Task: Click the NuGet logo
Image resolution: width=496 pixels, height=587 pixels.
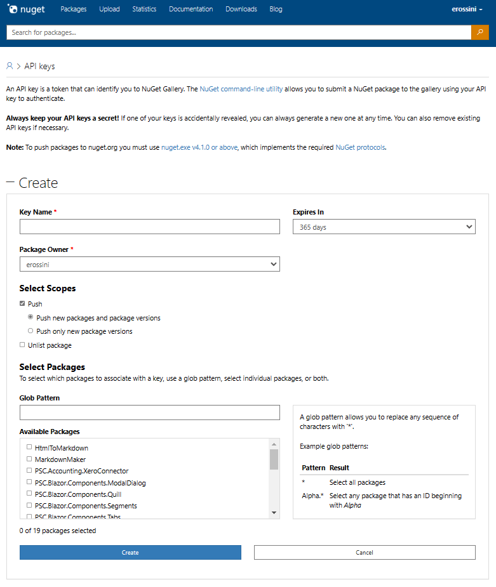Action: click(x=26, y=9)
